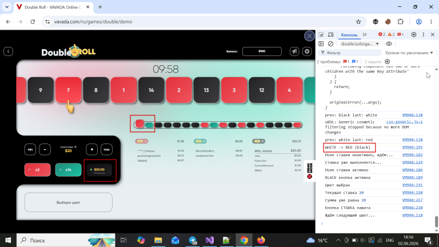Click the red issue flag in '2 проблемы'
439x247 pixels.
tap(346, 62)
